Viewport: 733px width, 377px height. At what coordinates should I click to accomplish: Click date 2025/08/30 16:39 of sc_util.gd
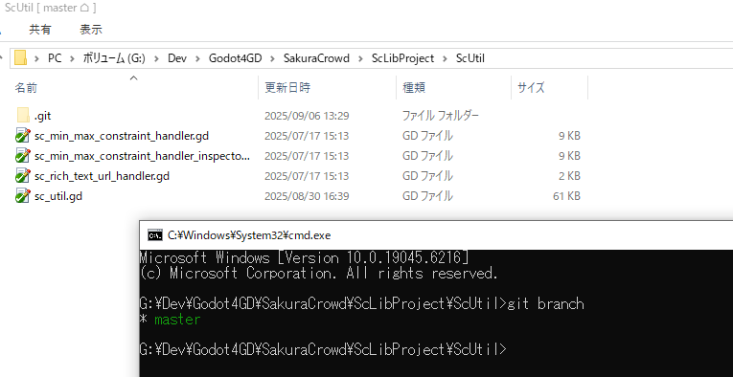pyautogui.click(x=307, y=196)
